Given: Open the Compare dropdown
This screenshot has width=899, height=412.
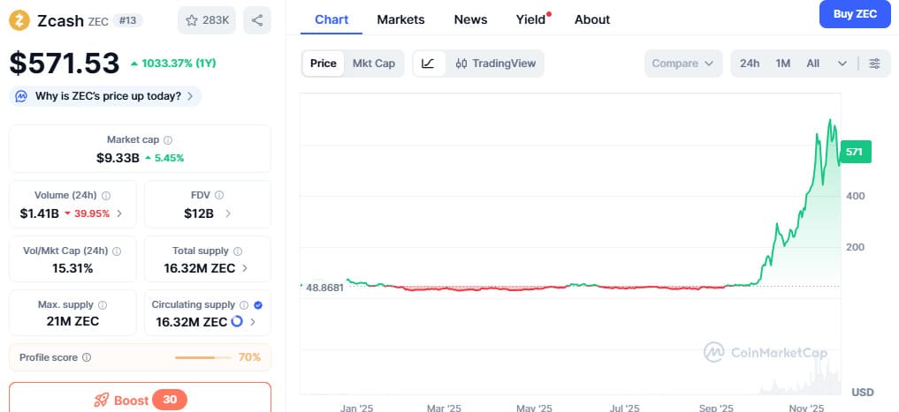Looking at the screenshot, I should pos(683,64).
